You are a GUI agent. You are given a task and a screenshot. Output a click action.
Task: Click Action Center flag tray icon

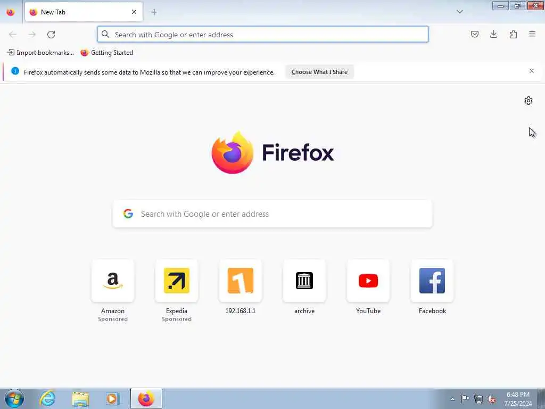tap(465, 398)
